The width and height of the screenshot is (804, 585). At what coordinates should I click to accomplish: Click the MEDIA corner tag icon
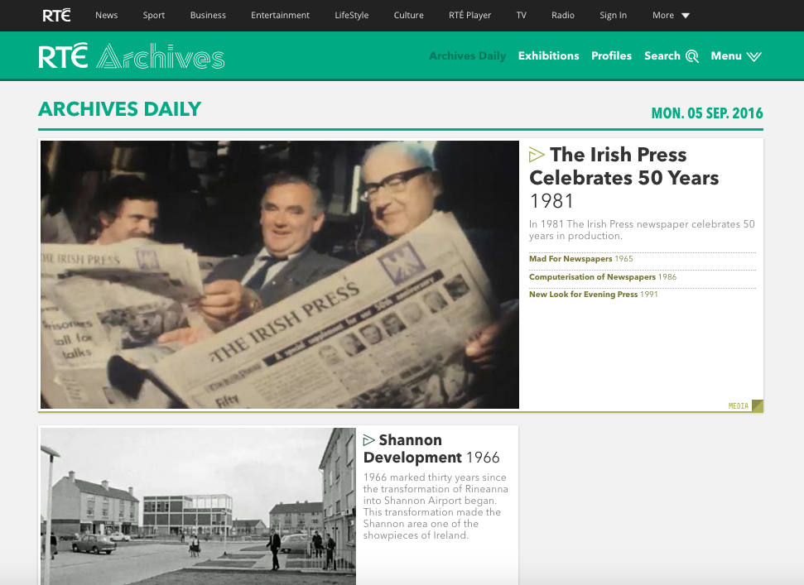758,405
